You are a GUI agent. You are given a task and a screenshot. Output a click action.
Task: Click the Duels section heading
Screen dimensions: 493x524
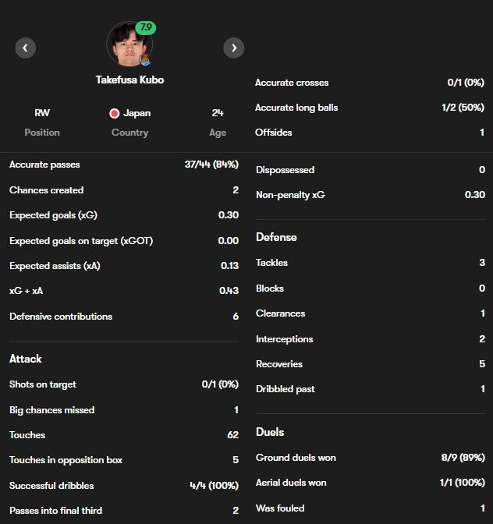pos(270,432)
